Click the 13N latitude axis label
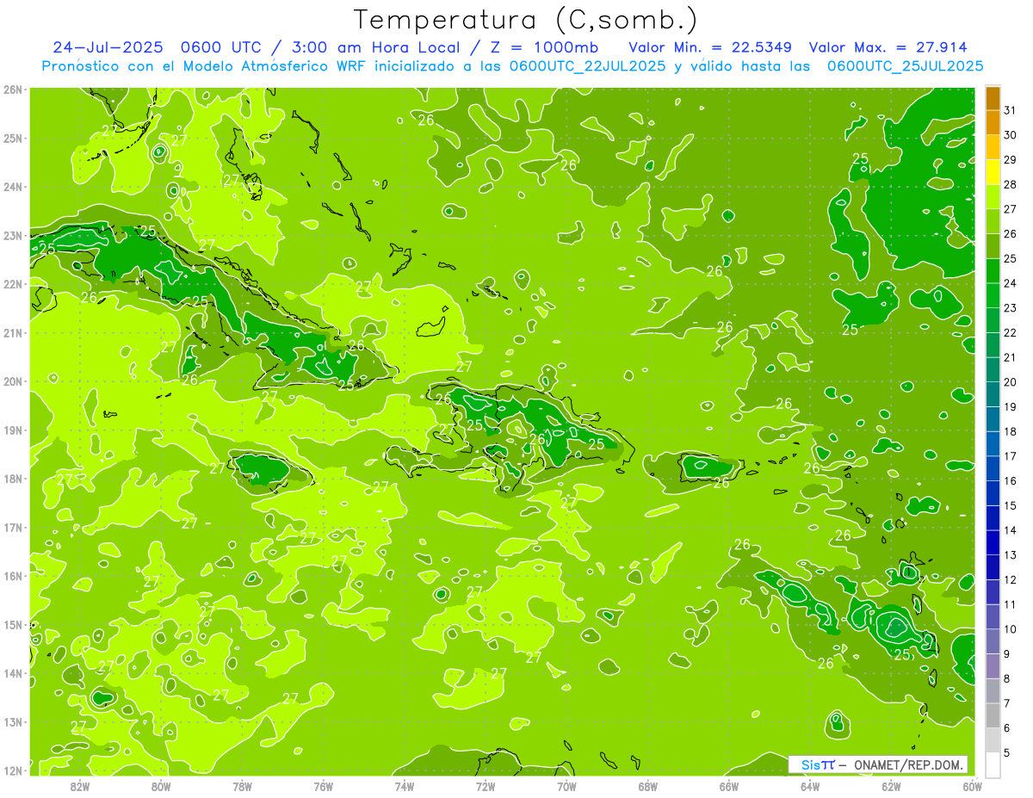 pyautogui.click(x=14, y=721)
